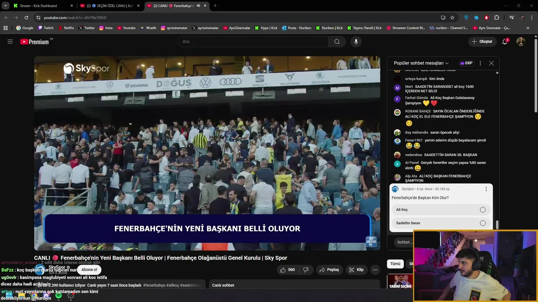538x302 pixels.
Task: Open the 0XP channel points badge
Action: point(467,63)
